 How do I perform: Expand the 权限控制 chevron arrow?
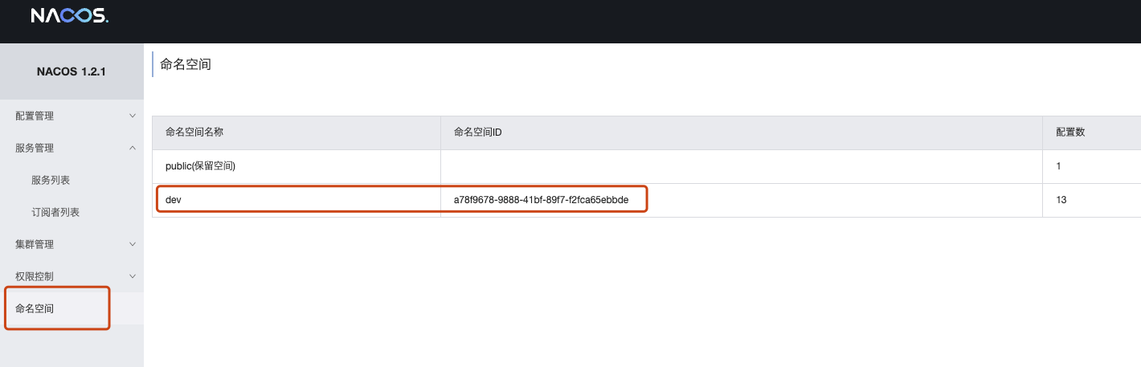133,276
